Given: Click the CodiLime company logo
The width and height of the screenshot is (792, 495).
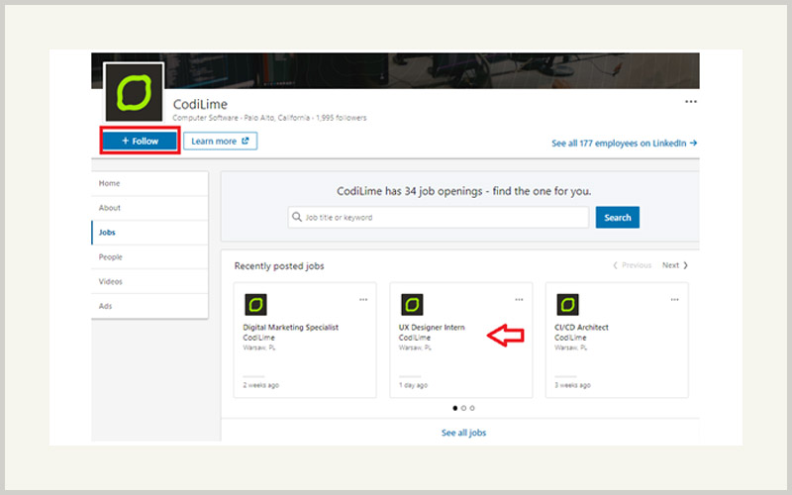Looking at the screenshot, I should [x=134, y=92].
